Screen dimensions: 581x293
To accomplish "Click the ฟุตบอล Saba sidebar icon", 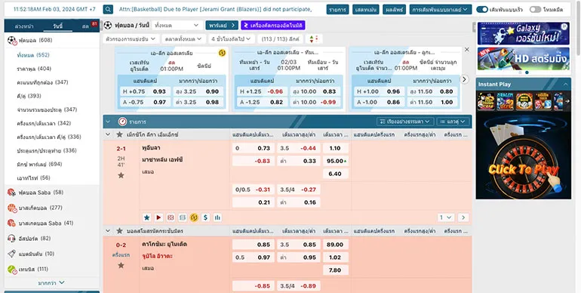I will (12, 193).
